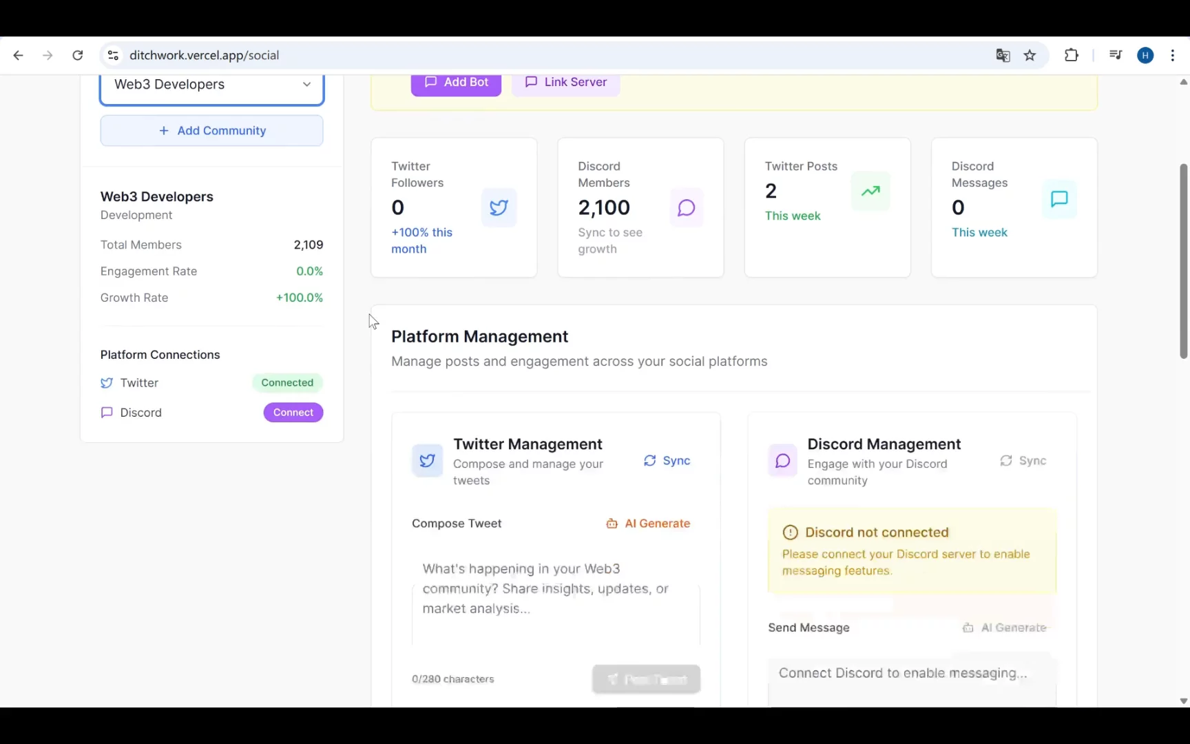1190x744 pixels.
Task: Reload the page
Action: pyautogui.click(x=78, y=56)
